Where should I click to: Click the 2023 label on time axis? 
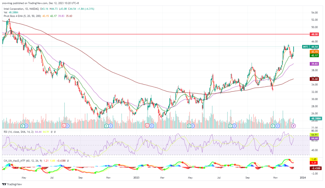pyautogui.click(x=136, y=178)
